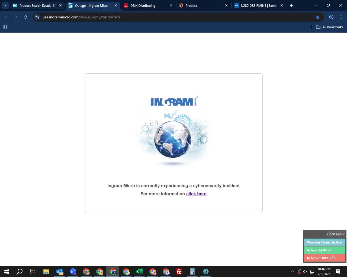This screenshot has width=347, height=277.
Task: Switch to the Product Search Result tab
Action: [37, 5]
